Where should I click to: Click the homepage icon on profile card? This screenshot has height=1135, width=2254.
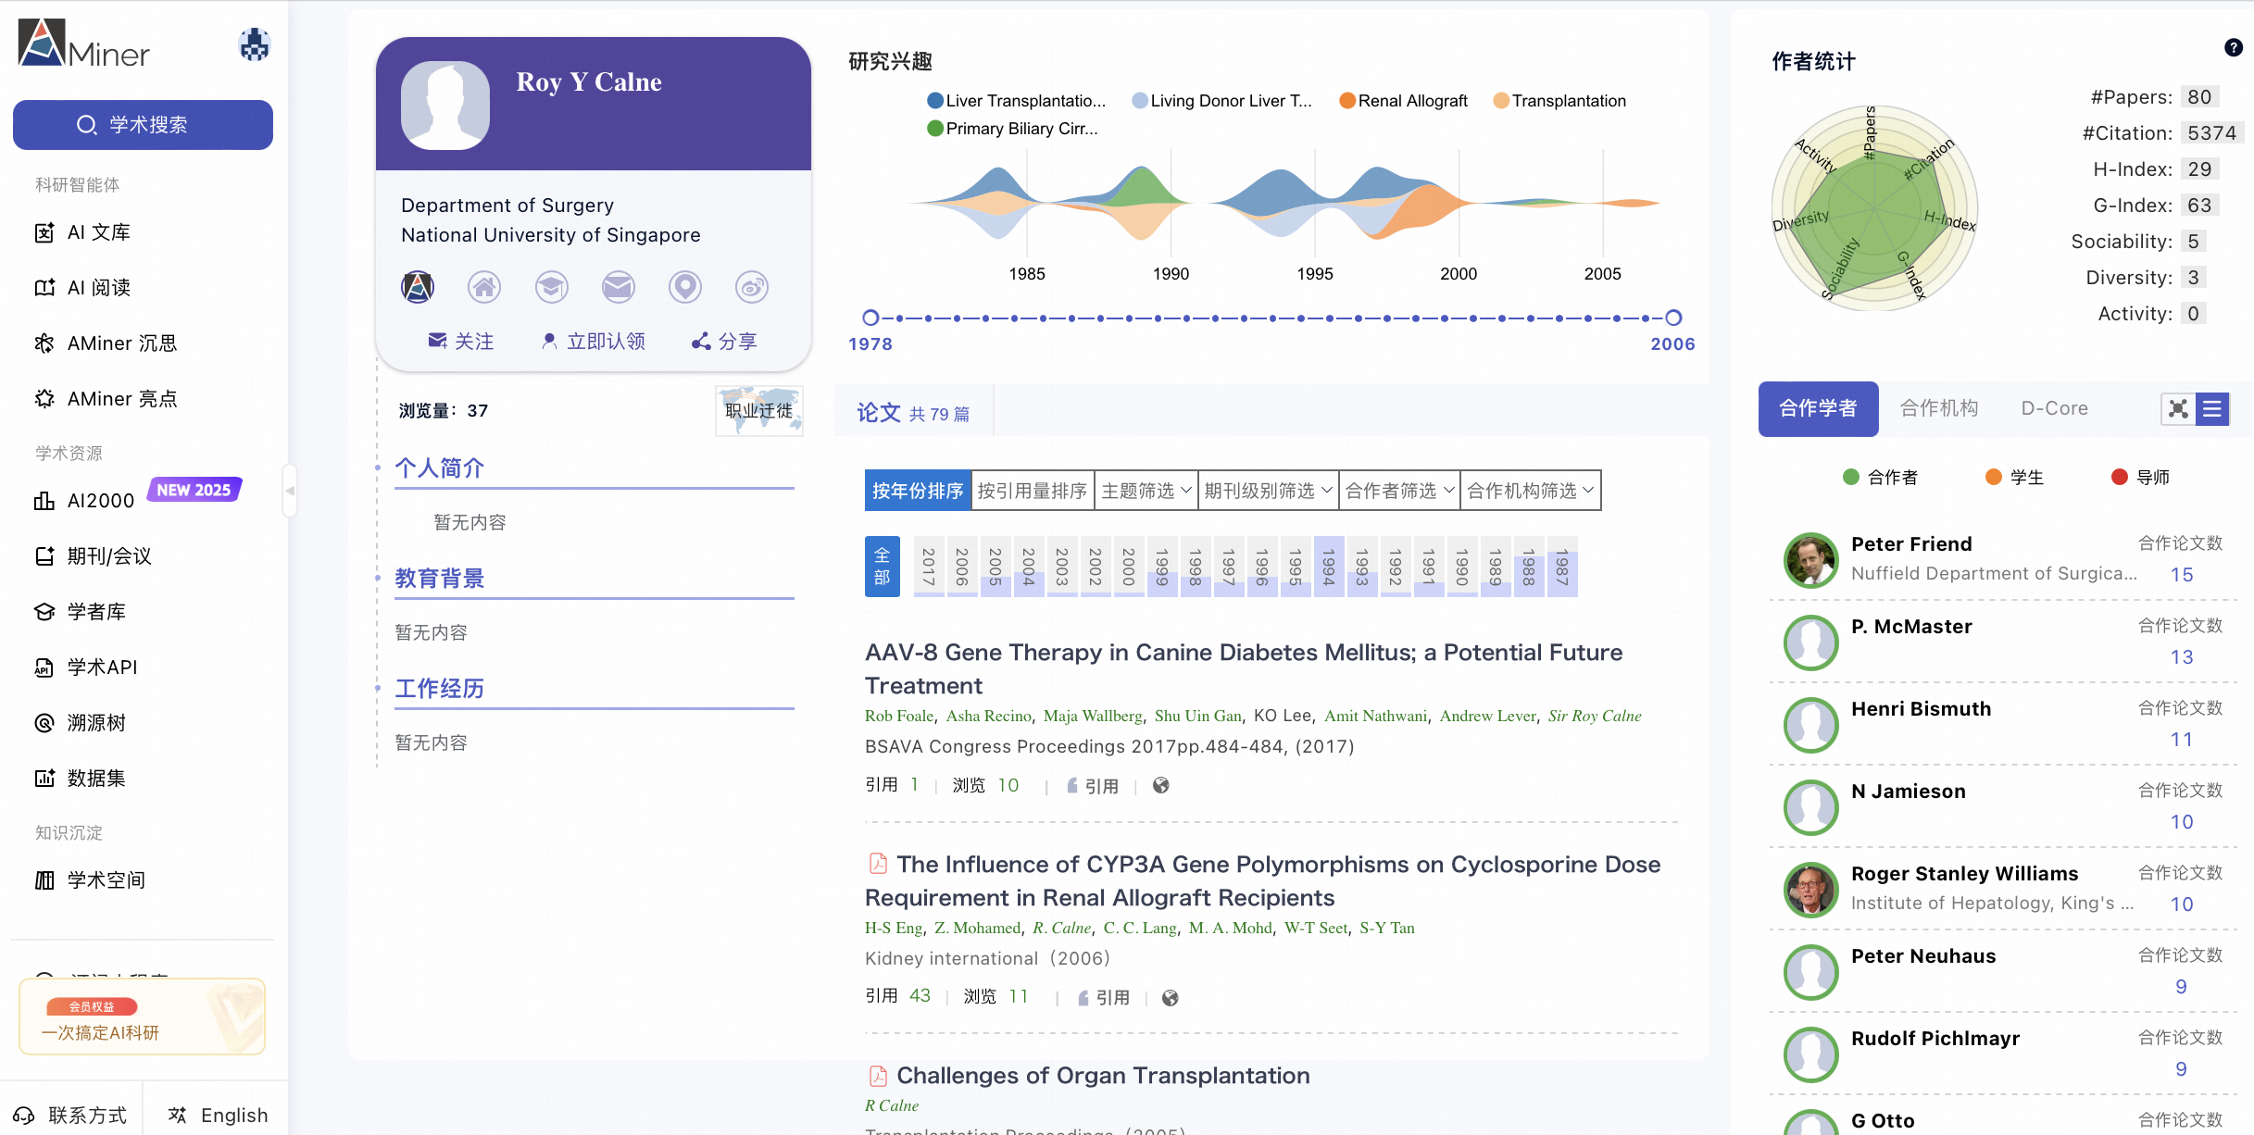coord(484,287)
